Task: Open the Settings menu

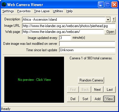Action: (x=8, y=11)
